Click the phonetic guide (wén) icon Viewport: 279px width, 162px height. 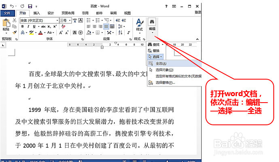pyautogui.click(x=75, y=20)
